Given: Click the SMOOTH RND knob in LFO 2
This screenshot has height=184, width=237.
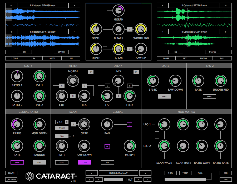Looking at the screenshot, I should tap(220, 81).
